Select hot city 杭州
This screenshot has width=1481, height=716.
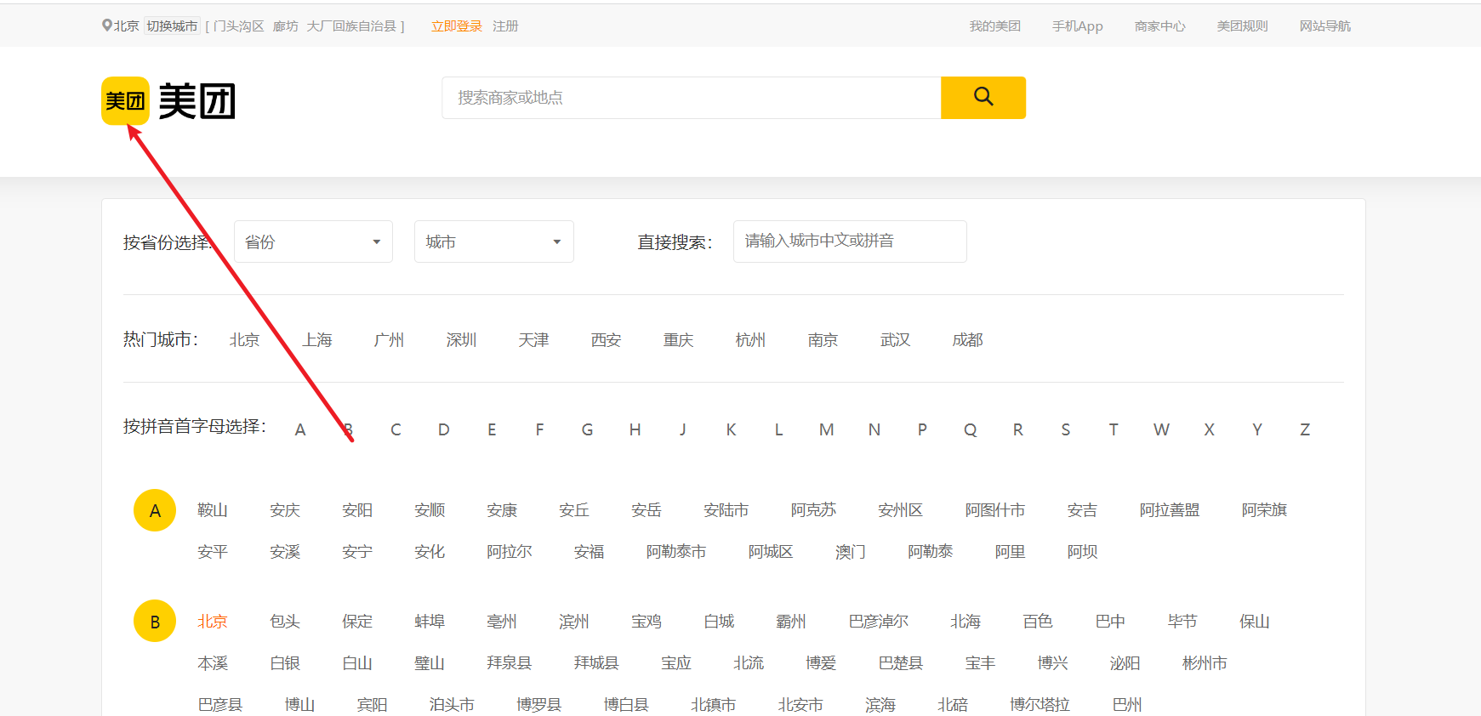(x=751, y=340)
